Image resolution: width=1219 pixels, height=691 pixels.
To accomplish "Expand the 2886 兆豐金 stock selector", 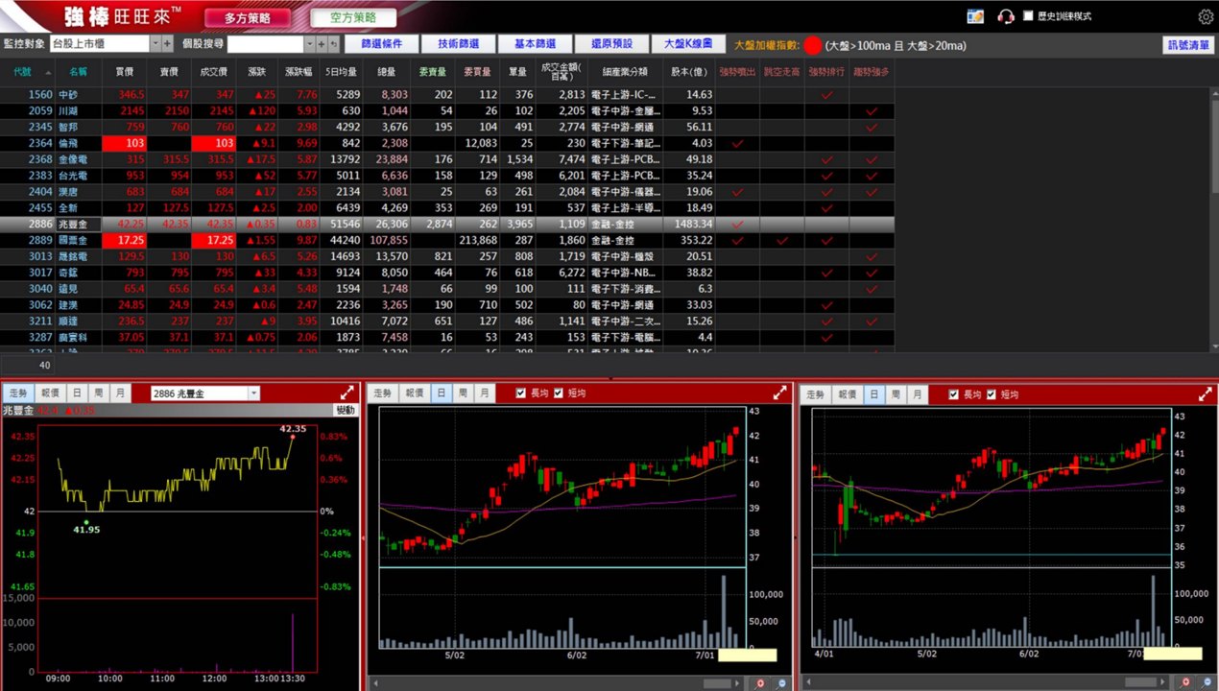I will [254, 393].
